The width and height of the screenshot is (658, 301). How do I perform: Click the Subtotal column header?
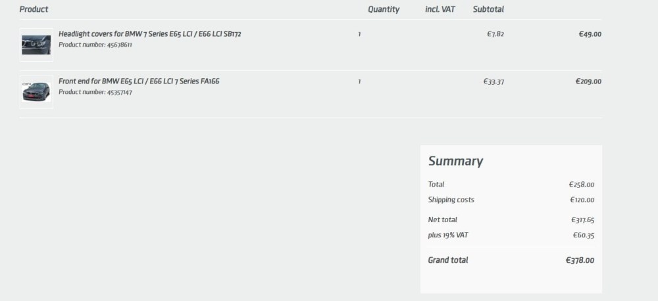[488, 9]
